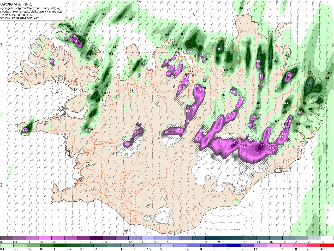Screen dimensions: 334x251
Task: Click the 2.4 precipitation value on the map
Action: (x=259, y=55)
